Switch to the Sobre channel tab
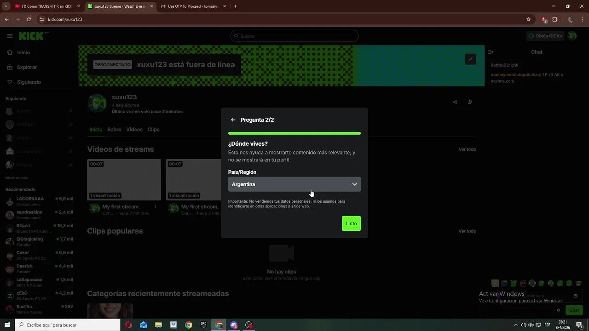This screenshot has height=331, width=589. tap(114, 130)
